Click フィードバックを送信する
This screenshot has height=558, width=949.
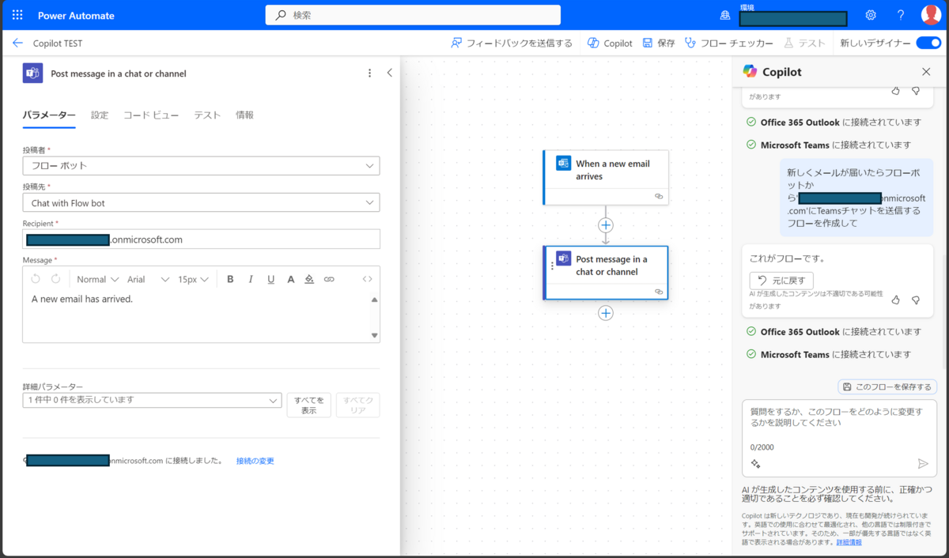click(512, 43)
